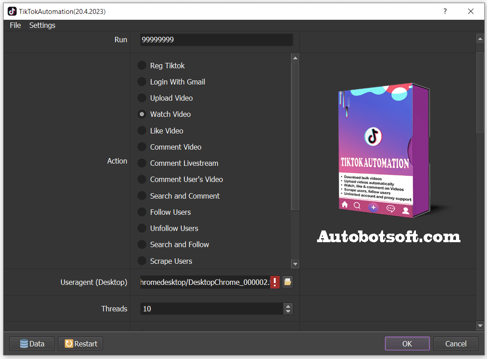Click the Run count input field
This screenshot has height=359, width=487.
click(x=216, y=40)
